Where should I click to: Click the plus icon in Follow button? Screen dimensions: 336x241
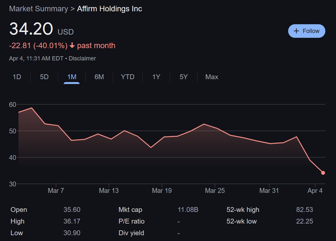296,31
